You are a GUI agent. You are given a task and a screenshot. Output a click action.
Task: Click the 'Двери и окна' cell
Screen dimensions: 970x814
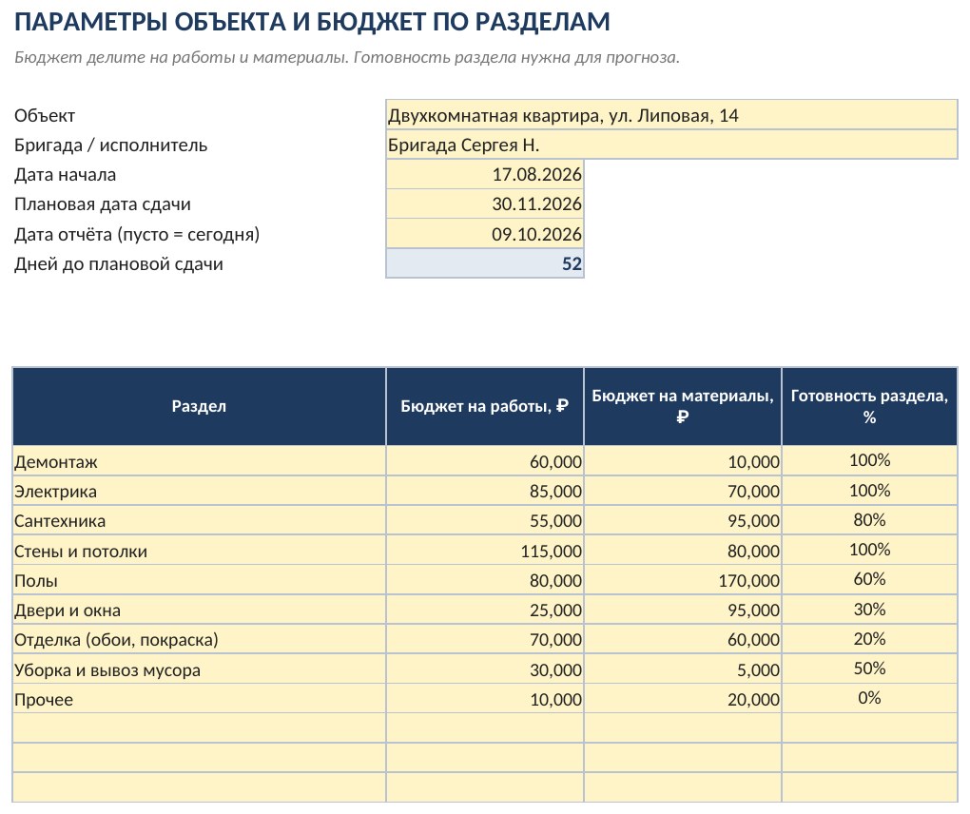coord(199,610)
